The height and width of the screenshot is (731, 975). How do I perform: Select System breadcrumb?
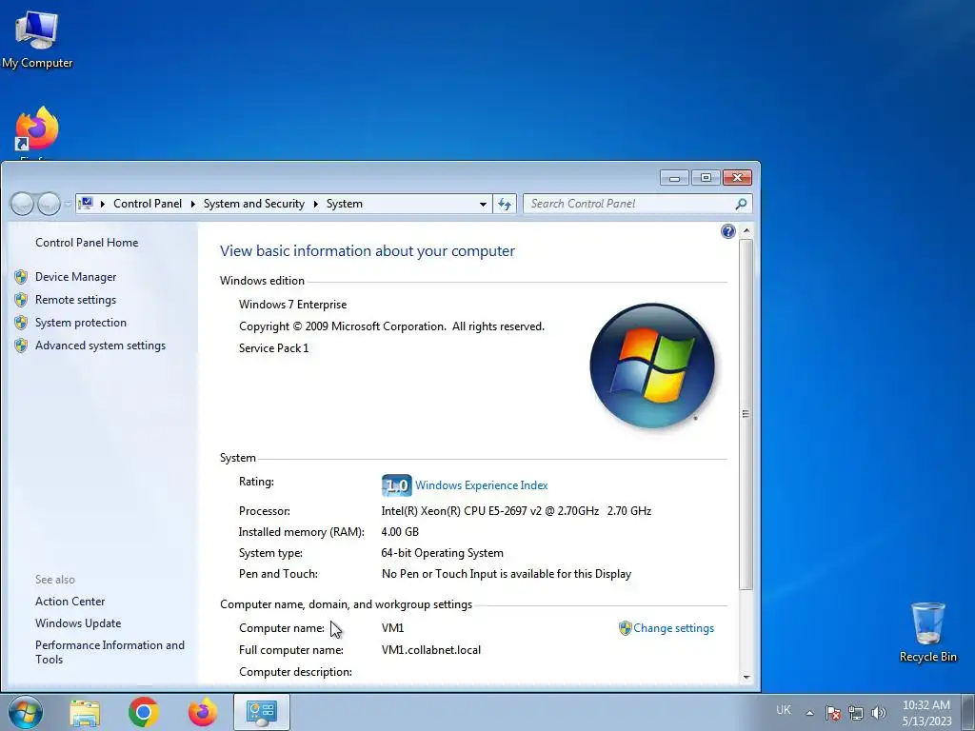345,204
